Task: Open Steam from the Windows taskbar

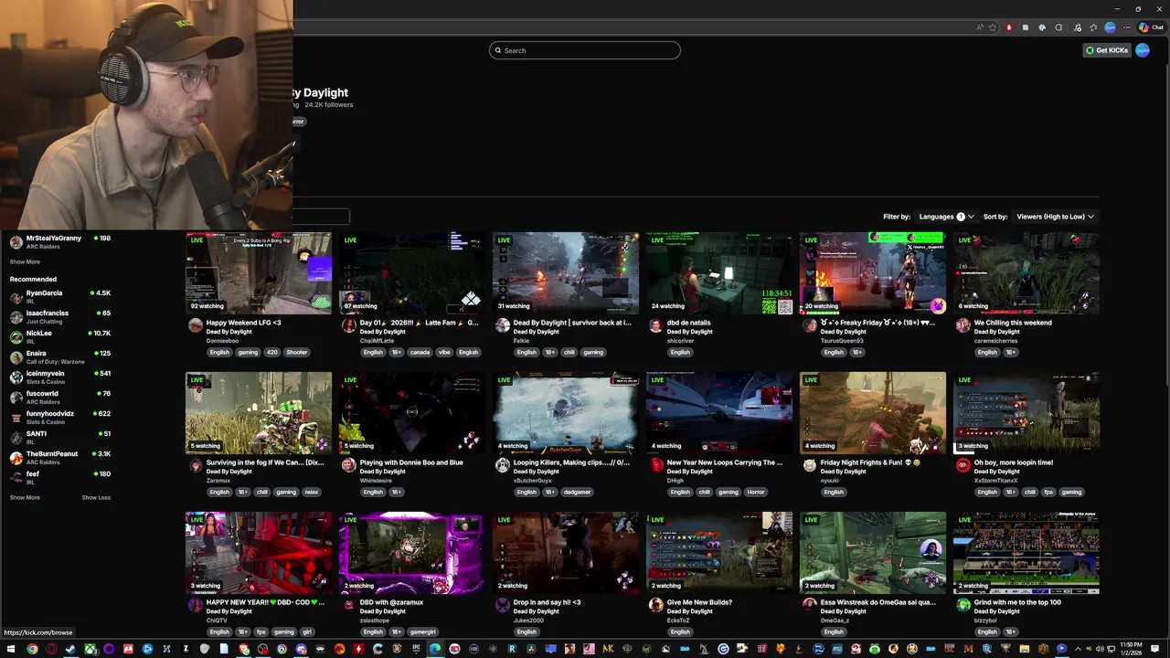Action: tap(70, 649)
